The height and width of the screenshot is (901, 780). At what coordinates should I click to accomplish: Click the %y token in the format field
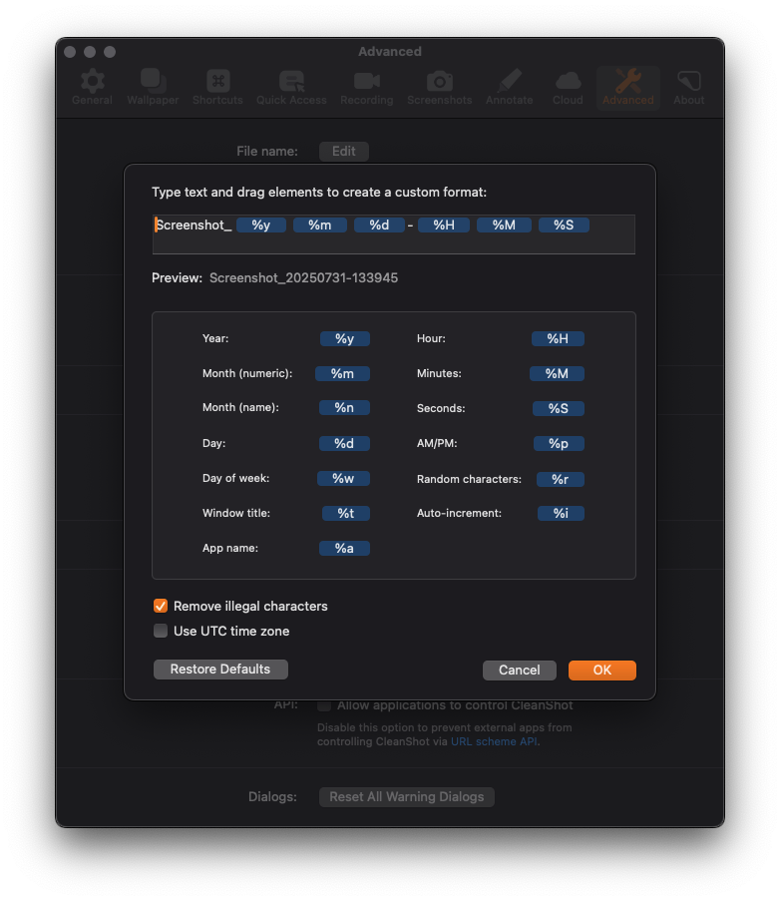(x=260, y=225)
